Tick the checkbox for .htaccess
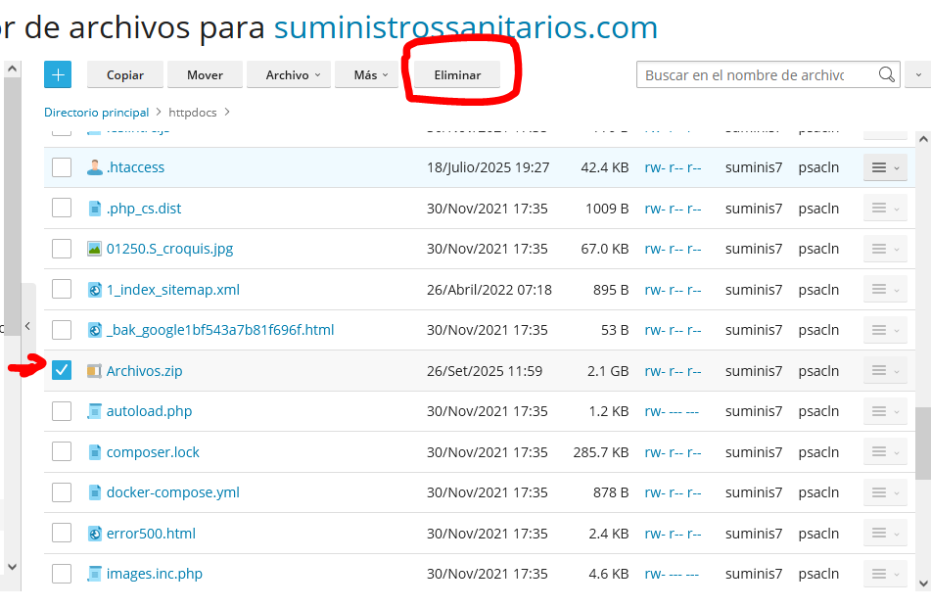Viewport: 931px width, 607px height. point(62,167)
